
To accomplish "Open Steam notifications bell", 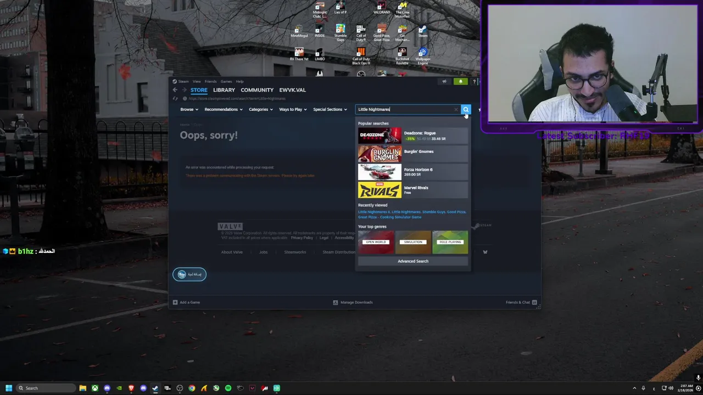I will (x=460, y=82).
